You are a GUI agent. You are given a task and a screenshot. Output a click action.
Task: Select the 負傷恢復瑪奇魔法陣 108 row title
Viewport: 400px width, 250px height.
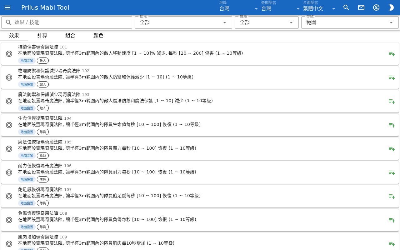(x=42, y=213)
